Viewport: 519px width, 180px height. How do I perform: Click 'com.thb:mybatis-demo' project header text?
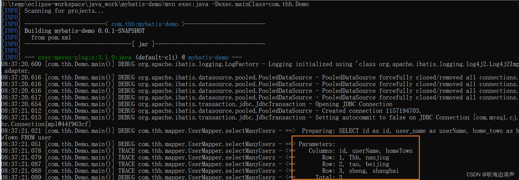(145, 24)
